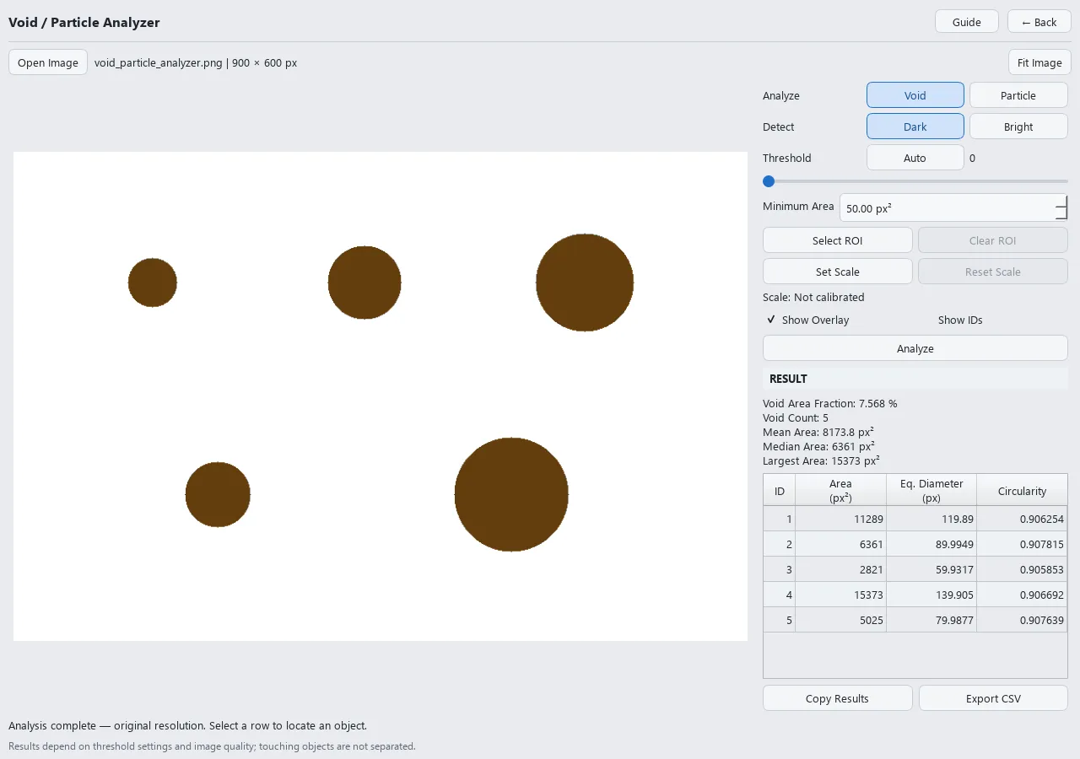
Task: Start region selection with Select ROI
Action: [838, 240]
